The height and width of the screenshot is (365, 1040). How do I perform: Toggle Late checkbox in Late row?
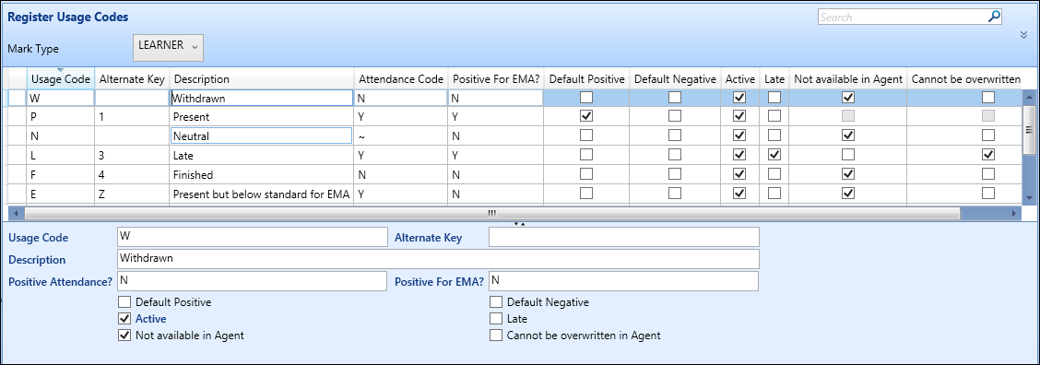point(774,155)
